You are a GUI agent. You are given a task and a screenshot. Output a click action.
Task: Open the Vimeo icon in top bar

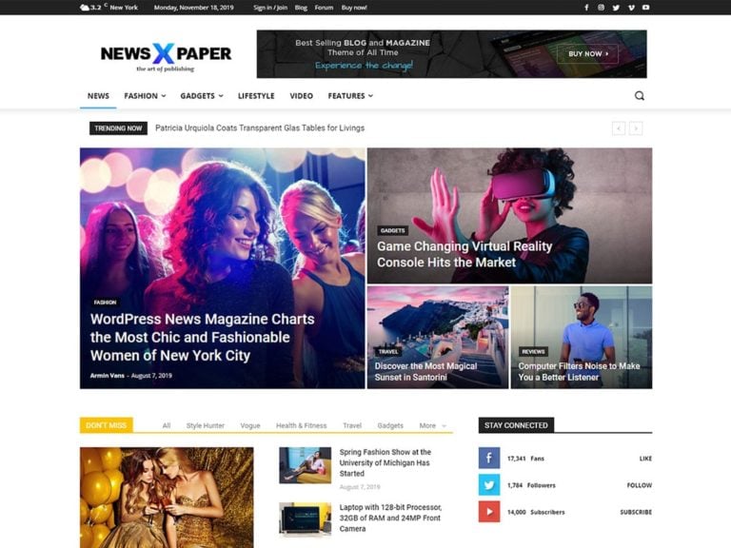click(631, 8)
